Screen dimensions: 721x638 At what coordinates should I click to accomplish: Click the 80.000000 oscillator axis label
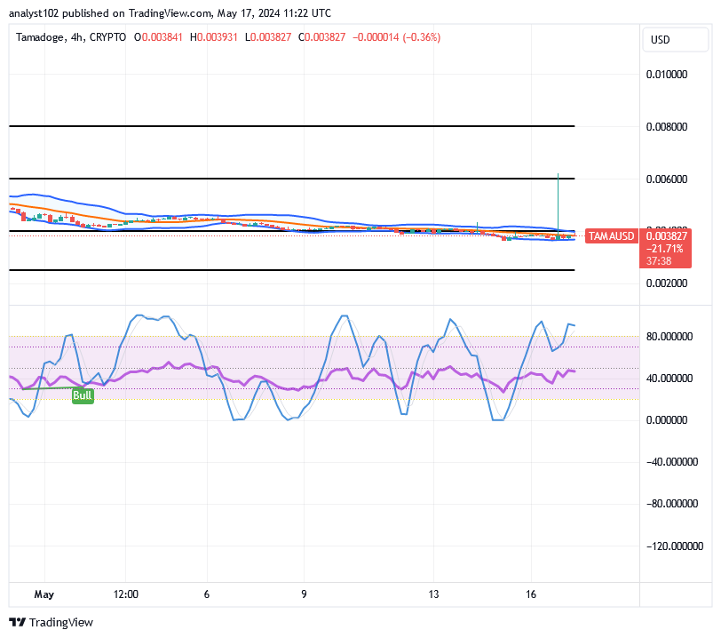[x=669, y=337]
